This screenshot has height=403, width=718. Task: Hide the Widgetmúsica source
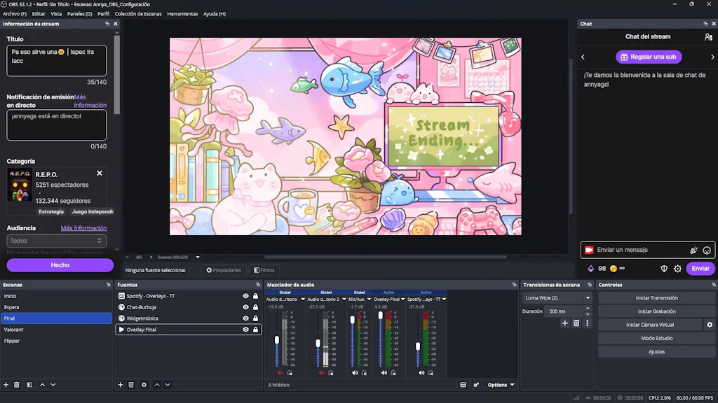pos(245,318)
